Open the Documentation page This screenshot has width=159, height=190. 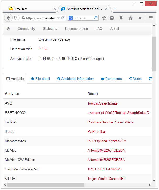(x=76, y=28)
